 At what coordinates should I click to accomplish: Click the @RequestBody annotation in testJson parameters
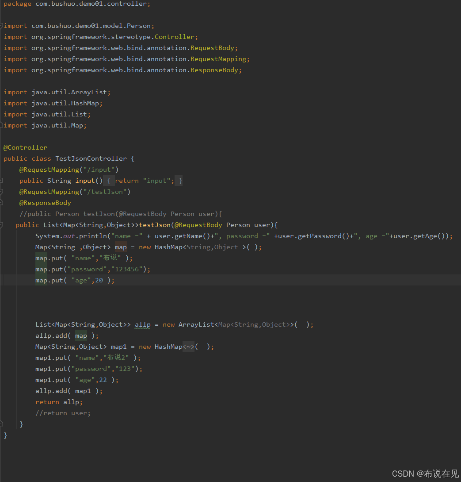[x=198, y=225]
